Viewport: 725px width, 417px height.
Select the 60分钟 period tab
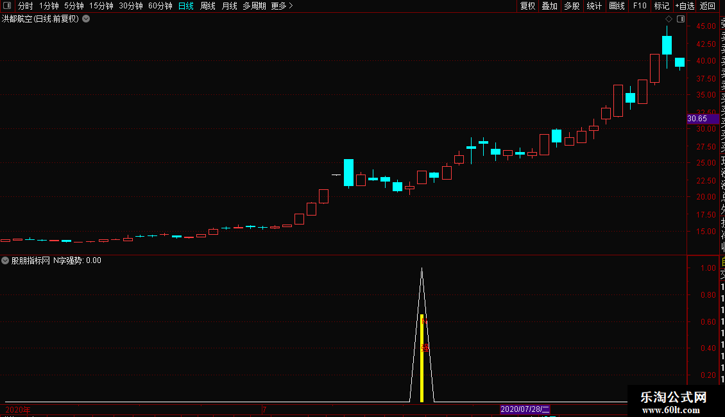(x=160, y=6)
